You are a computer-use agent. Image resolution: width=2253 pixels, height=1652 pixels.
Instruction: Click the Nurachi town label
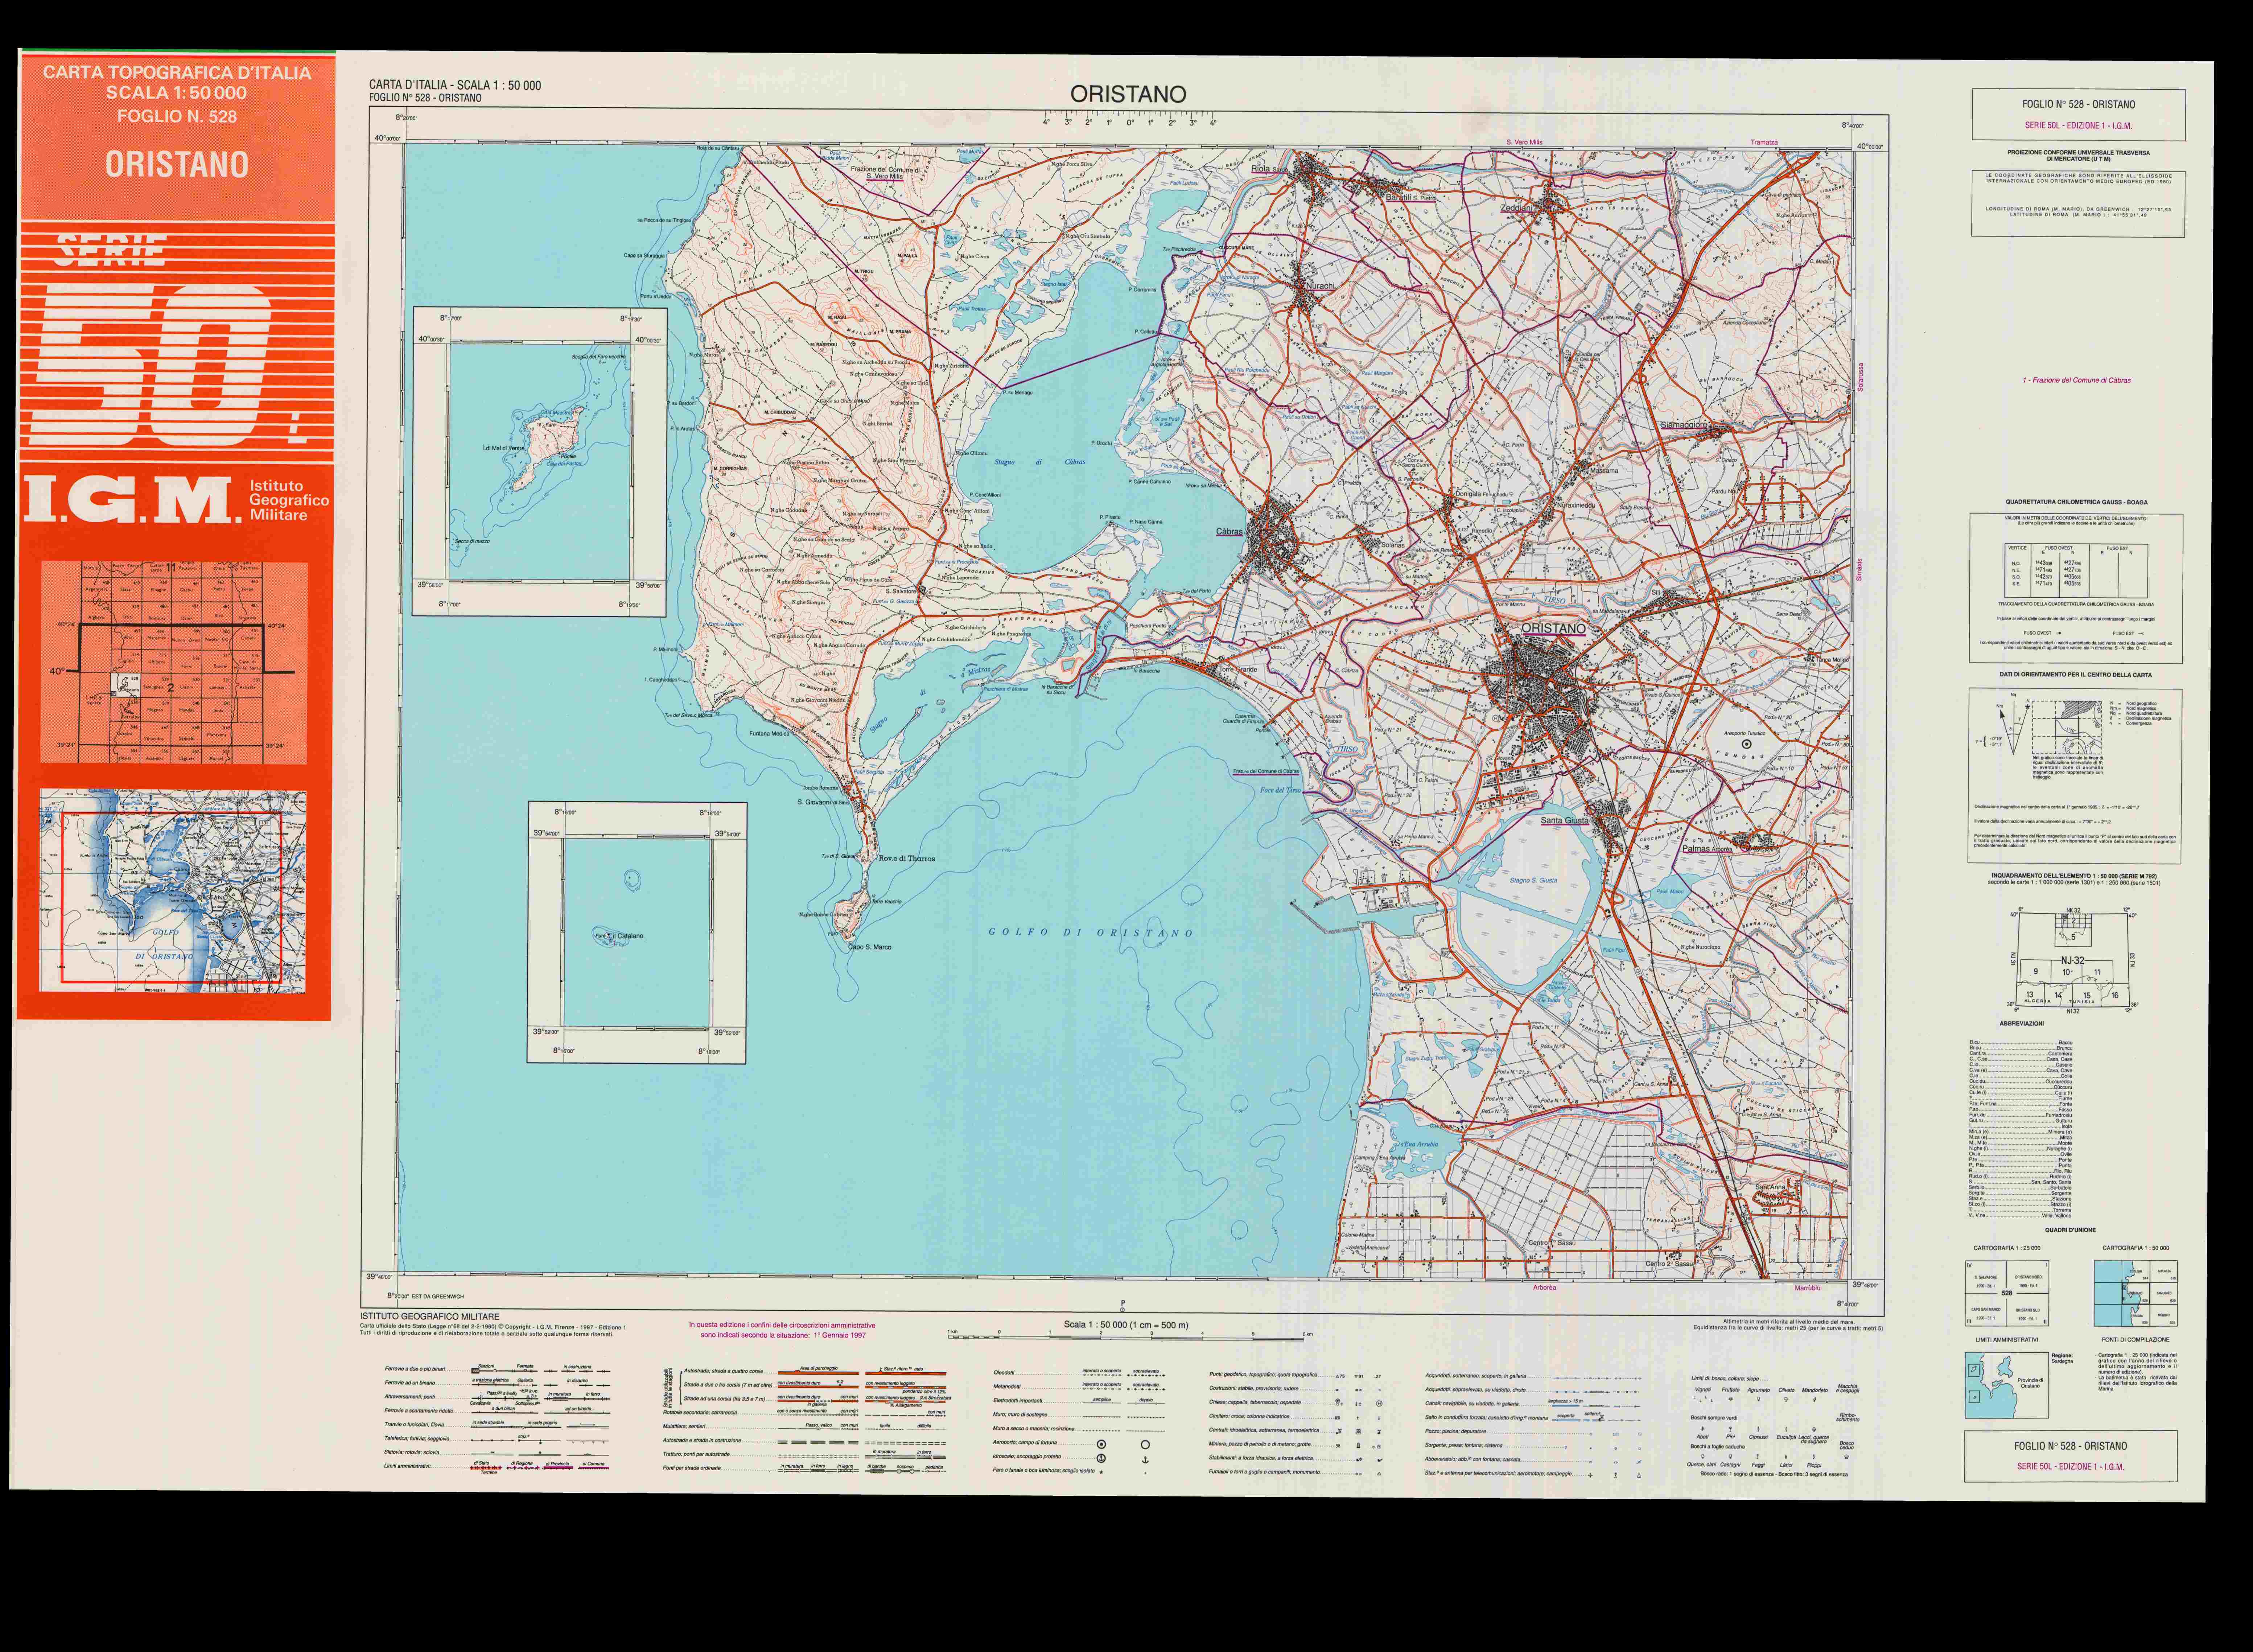pos(1320,286)
